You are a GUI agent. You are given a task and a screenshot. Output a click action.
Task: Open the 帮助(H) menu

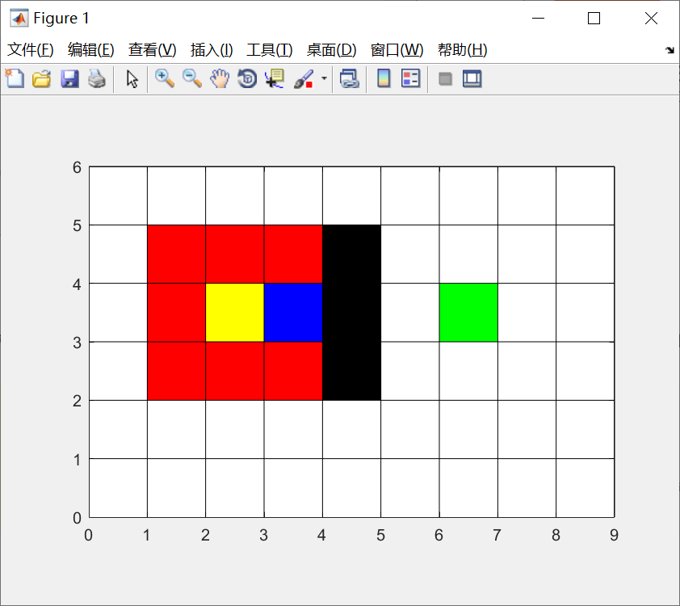(x=462, y=50)
